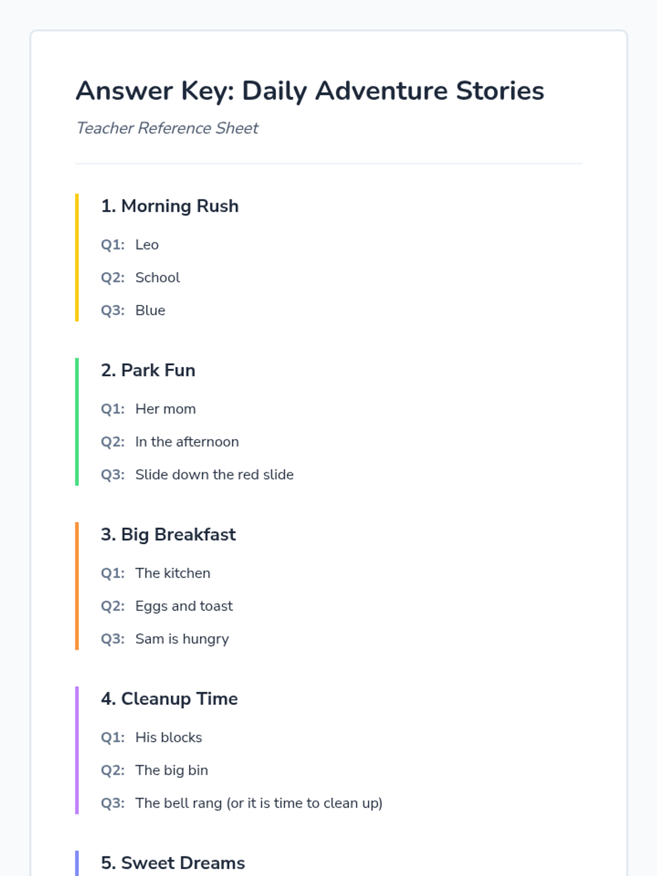The width and height of the screenshot is (657, 876).
Task: Select the 1. Morning Rush heading
Action: (x=170, y=206)
